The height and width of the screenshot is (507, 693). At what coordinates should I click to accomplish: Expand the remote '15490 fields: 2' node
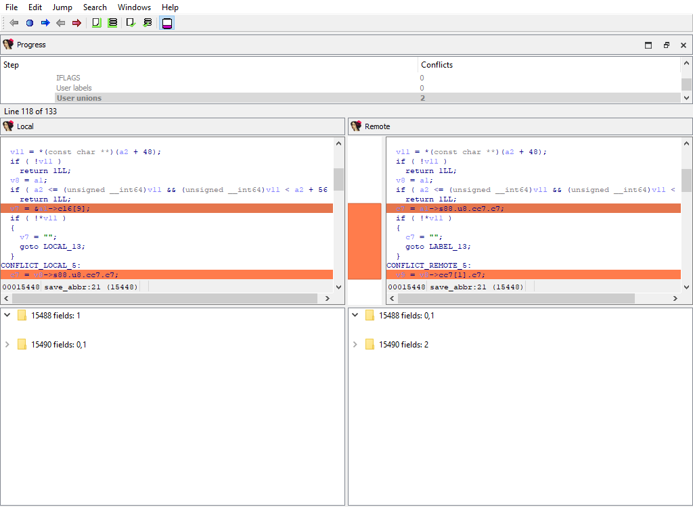coord(355,345)
